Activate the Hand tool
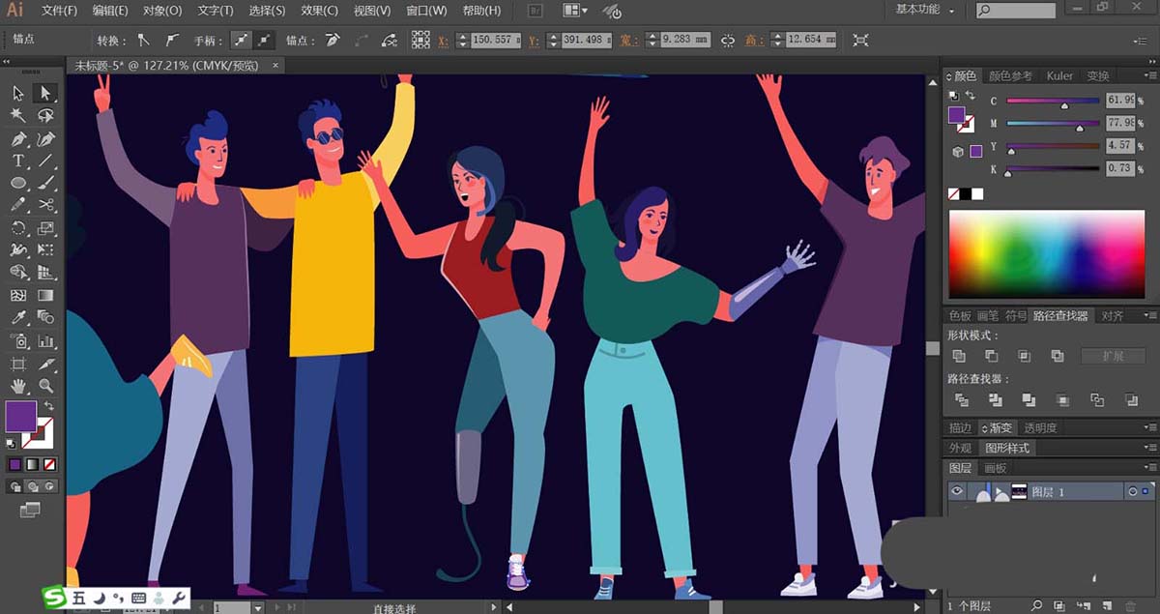The width and height of the screenshot is (1160, 614). click(x=18, y=386)
